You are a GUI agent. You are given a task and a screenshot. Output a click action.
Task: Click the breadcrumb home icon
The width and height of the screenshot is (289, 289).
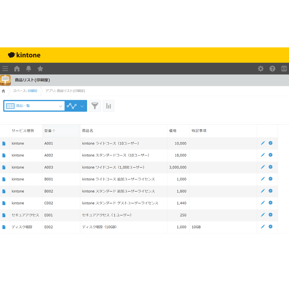(x=3, y=91)
